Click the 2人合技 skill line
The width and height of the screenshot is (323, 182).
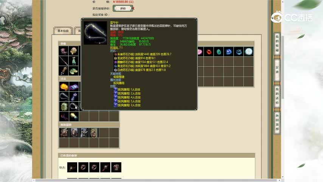(x=127, y=94)
